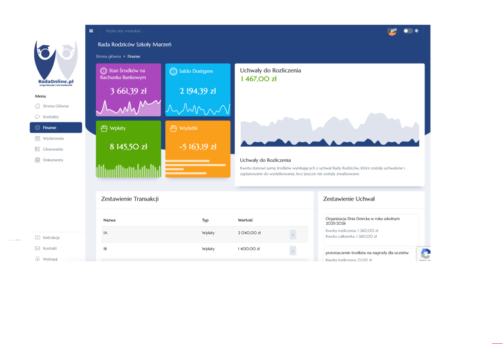Open options menu for IA transaction

point(293,235)
